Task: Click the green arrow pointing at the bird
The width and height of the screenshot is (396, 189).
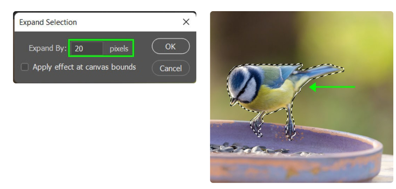Action: pos(332,87)
